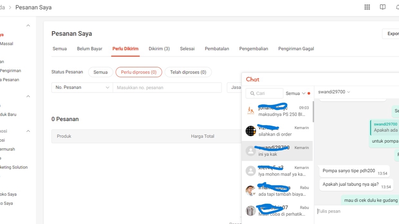Click the search magnifier icon in Chat
This screenshot has height=224, width=399.
(252, 93)
